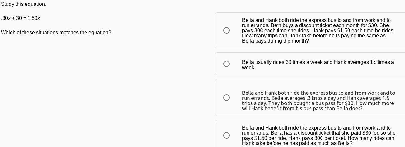This screenshot has width=405, height=147.
Task: Click the word 'week.' ending the second answer
Action: (249, 68)
